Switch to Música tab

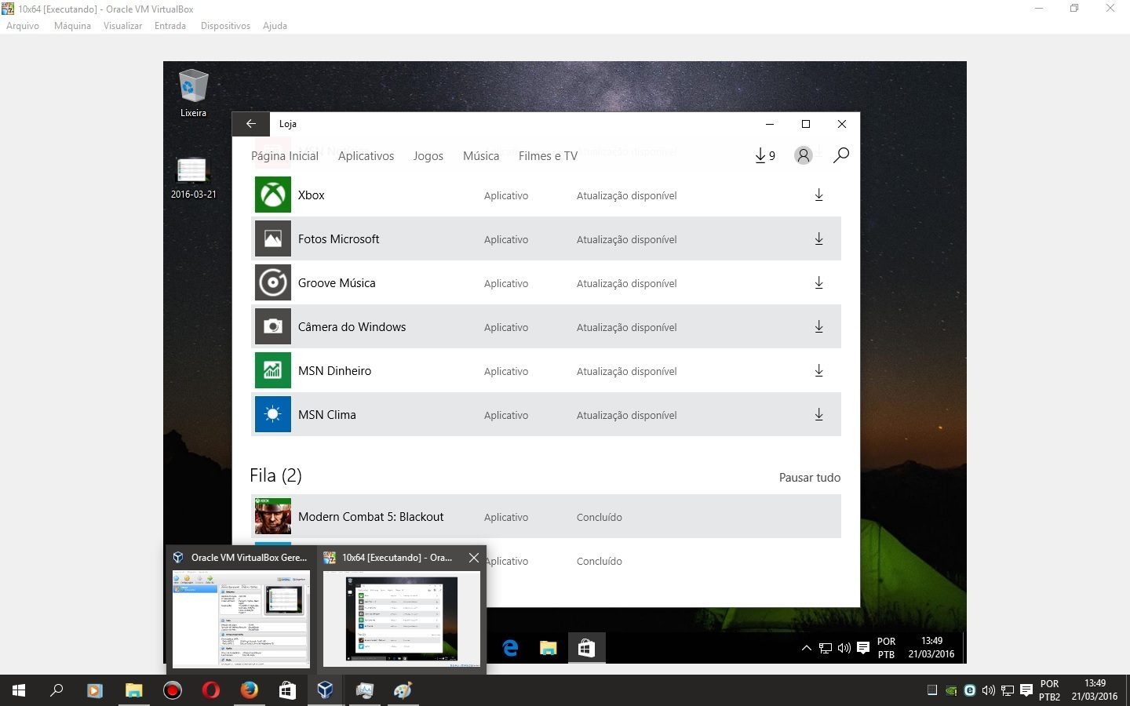point(481,156)
